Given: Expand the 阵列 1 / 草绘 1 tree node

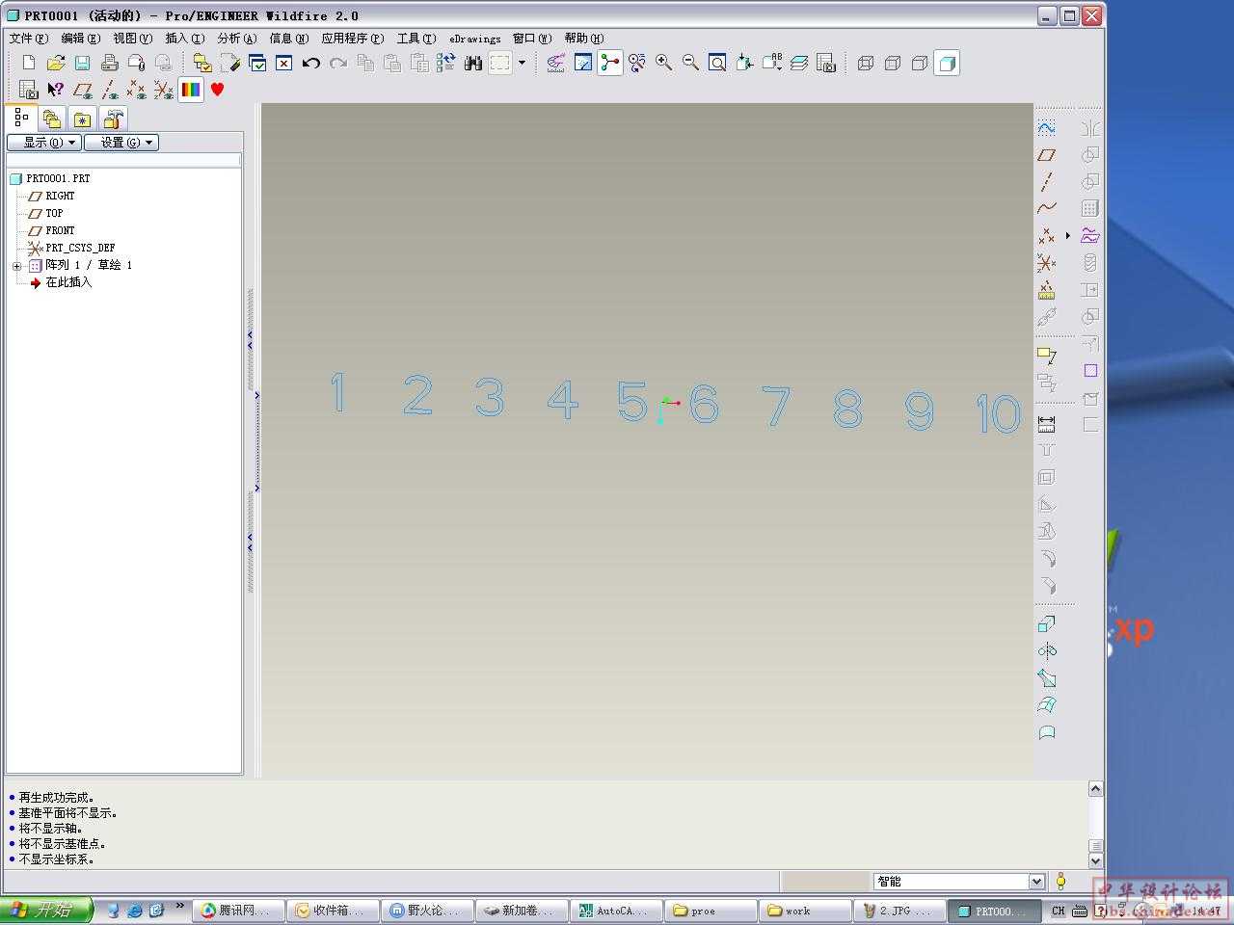Looking at the screenshot, I should (x=16, y=266).
